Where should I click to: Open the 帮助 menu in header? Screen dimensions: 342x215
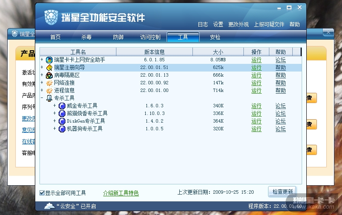click(294, 24)
